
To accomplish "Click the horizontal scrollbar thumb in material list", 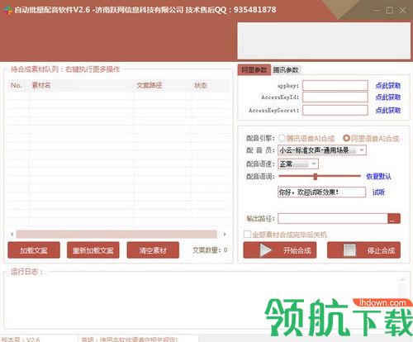I will pyautogui.click(x=116, y=235).
